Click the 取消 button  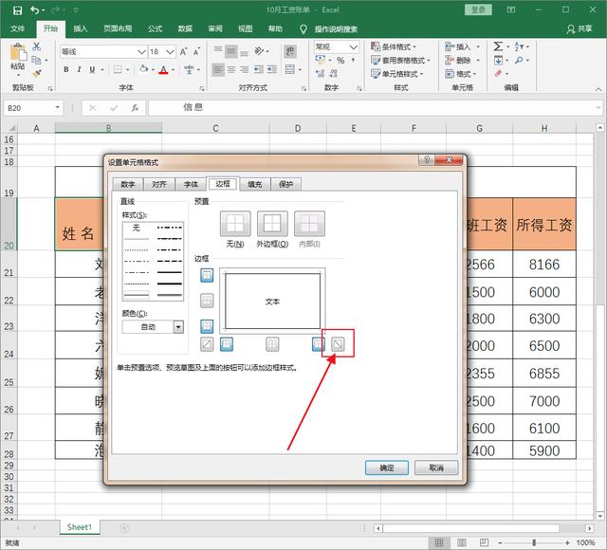(436, 467)
